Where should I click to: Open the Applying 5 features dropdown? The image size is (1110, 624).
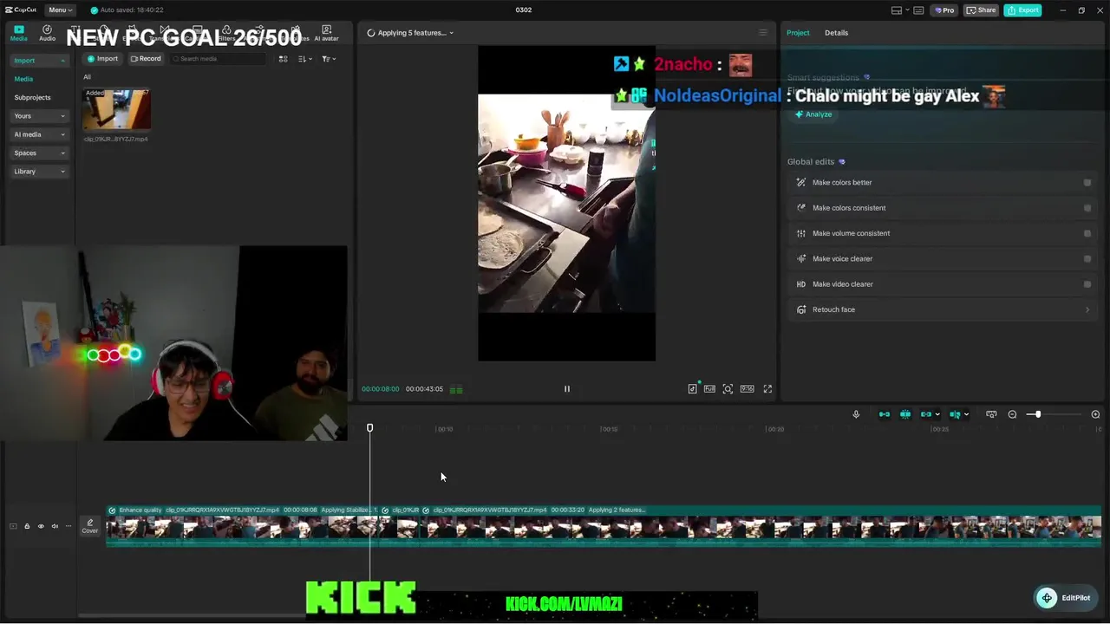410,33
